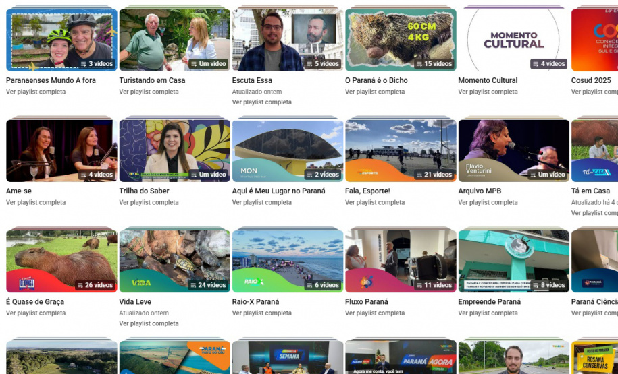The image size is (618, 374).
Task: Click the Turistando em Casa title
Action: pyautogui.click(x=152, y=80)
